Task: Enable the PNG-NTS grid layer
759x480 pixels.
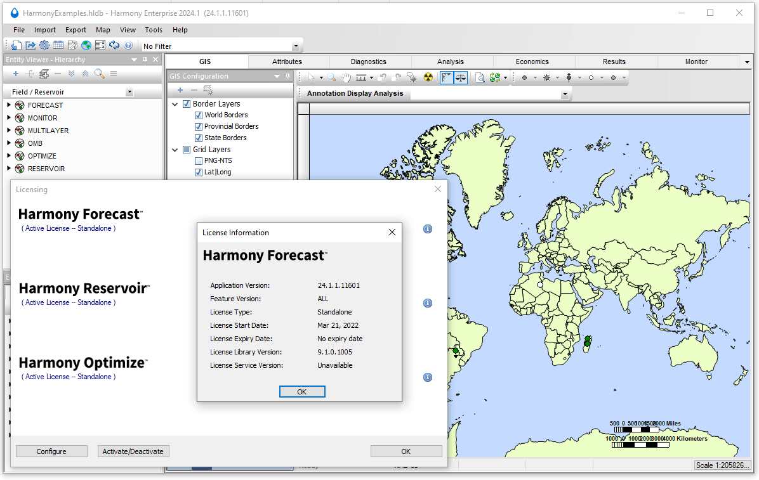Action: pos(199,160)
